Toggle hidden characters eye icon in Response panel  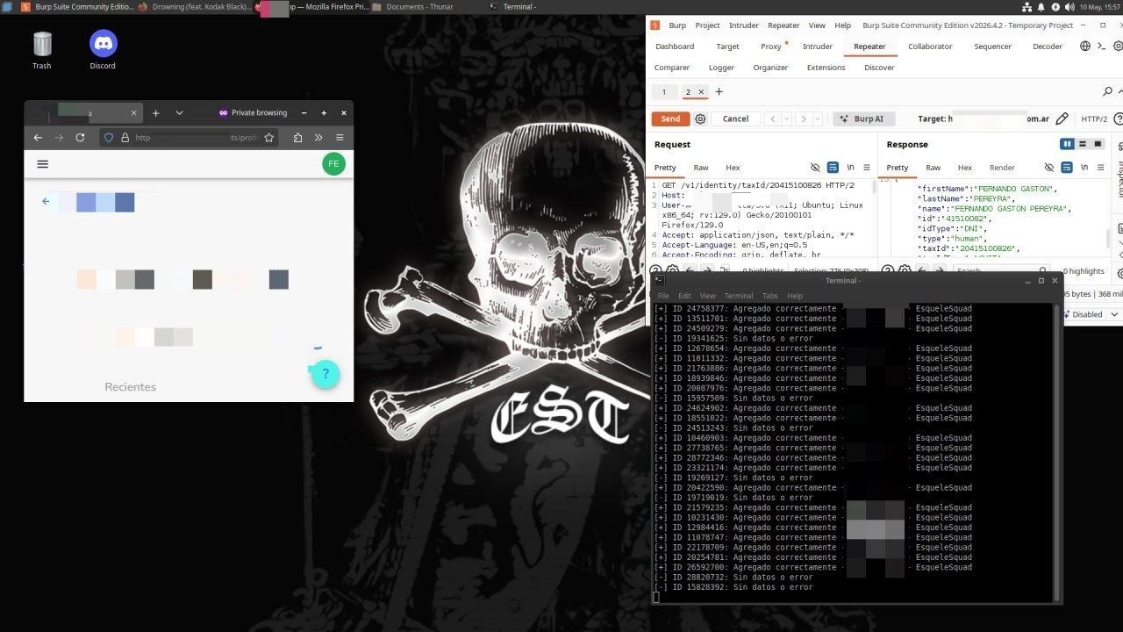coord(1049,168)
